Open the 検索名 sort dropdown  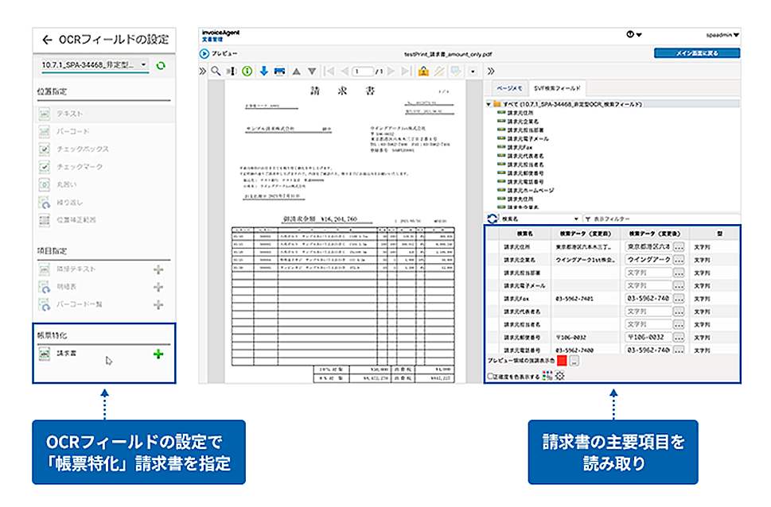[540, 219]
